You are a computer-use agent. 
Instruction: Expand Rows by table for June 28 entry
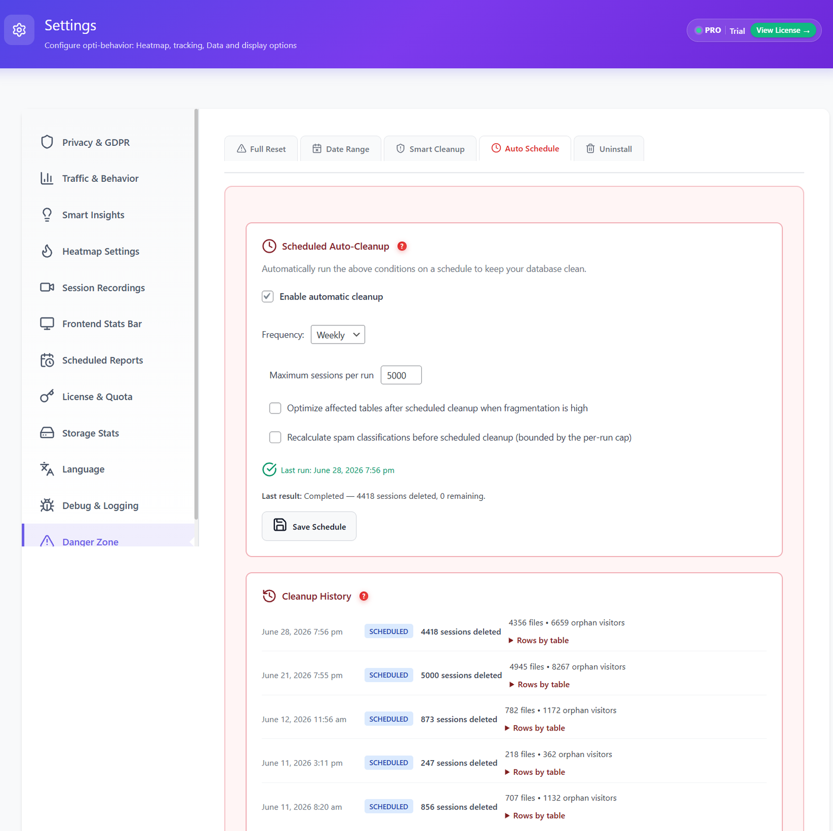(539, 640)
